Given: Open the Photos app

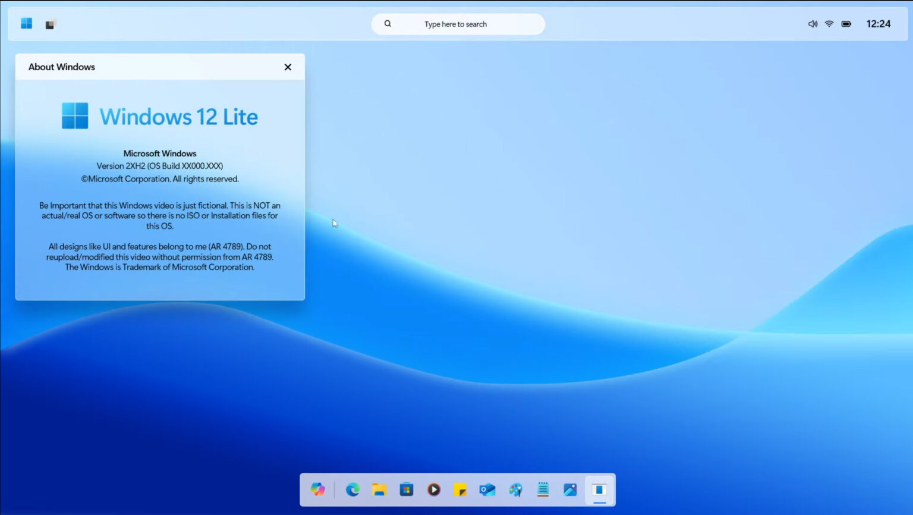Looking at the screenshot, I should (569, 489).
